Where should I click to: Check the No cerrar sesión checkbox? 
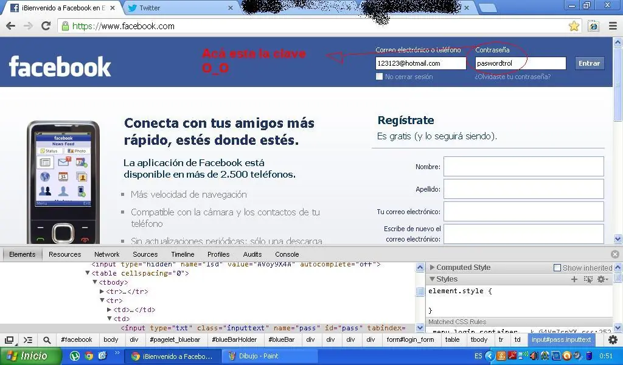pos(379,76)
